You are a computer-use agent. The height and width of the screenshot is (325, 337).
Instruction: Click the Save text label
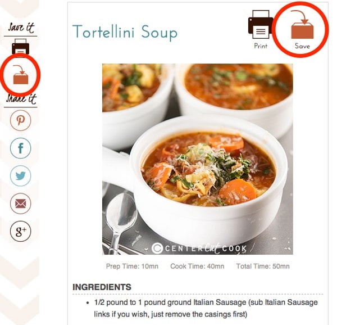pos(302,46)
